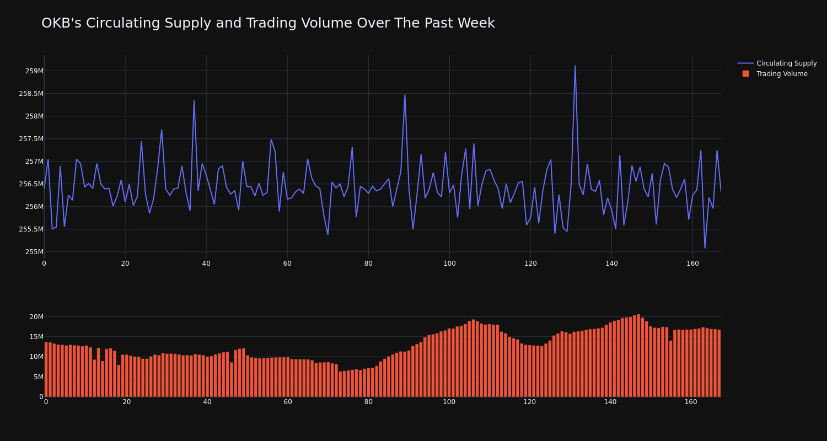Click the tallest red volume bar above 20M
Image resolution: width=827 pixels, height=441 pixels.
[638, 356]
